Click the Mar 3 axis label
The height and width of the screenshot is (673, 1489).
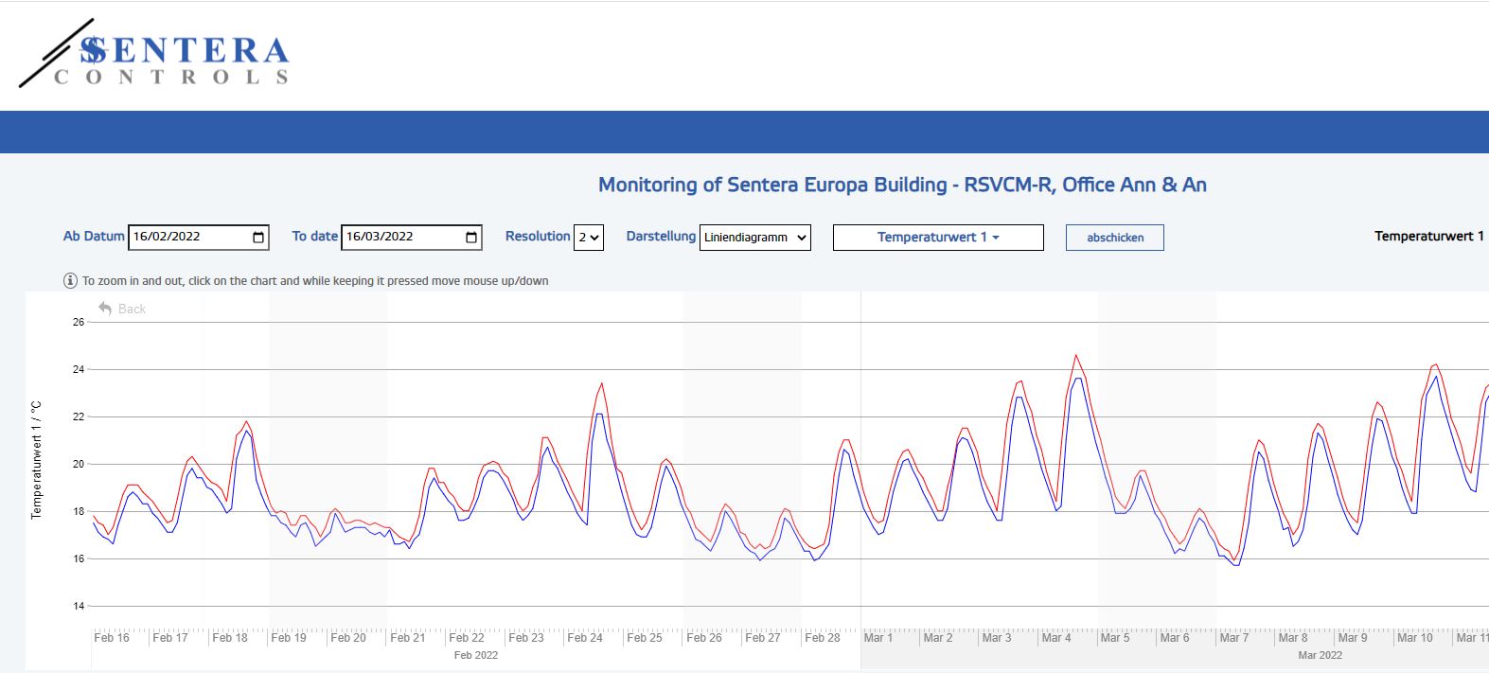coord(997,638)
